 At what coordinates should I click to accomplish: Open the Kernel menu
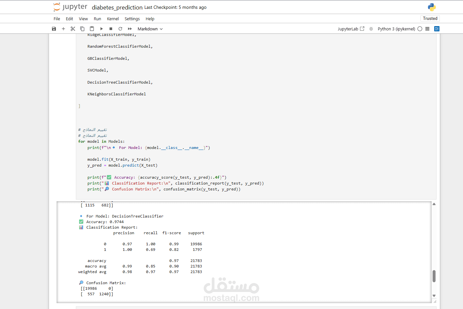[113, 19]
